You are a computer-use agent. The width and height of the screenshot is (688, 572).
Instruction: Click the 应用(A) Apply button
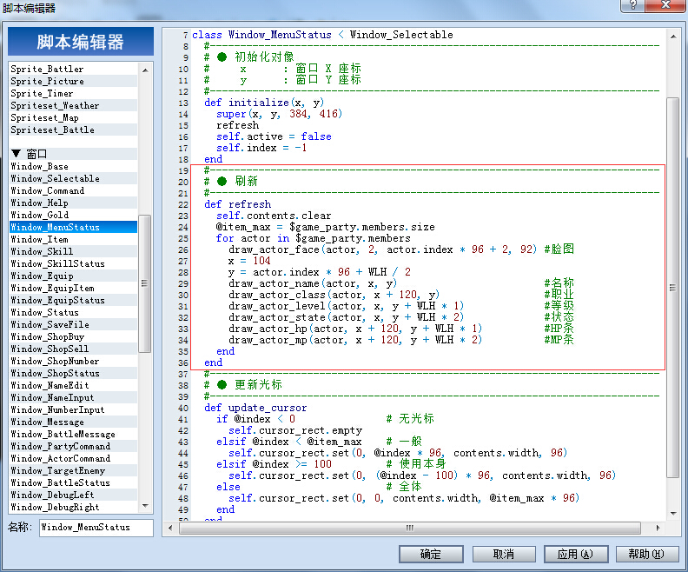[x=576, y=554]
